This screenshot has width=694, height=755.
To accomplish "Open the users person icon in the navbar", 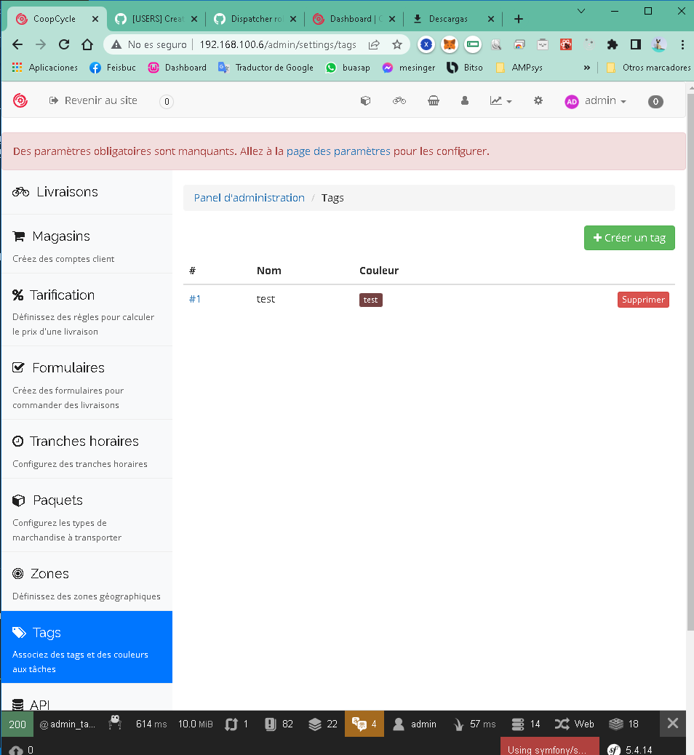I will click(465, 100).
